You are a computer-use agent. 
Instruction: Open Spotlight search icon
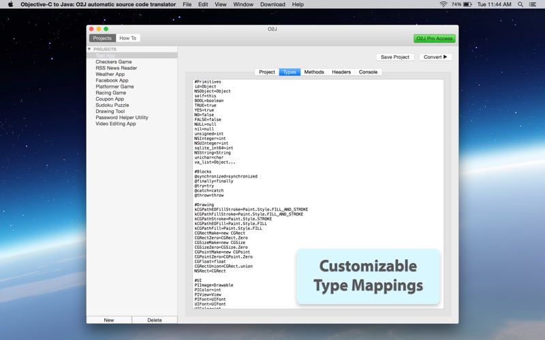[520, 4]
